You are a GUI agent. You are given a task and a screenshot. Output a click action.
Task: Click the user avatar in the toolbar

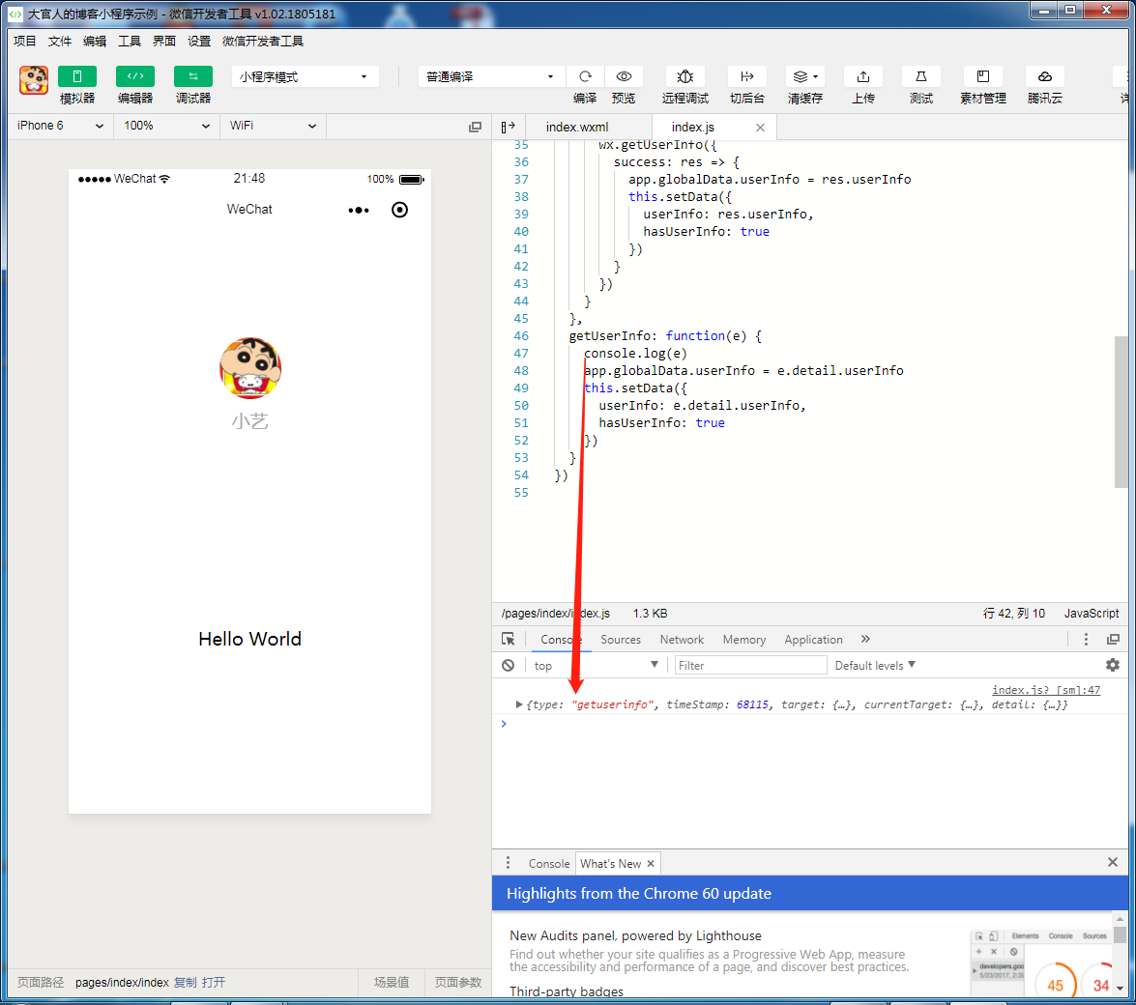click(34, 79)
